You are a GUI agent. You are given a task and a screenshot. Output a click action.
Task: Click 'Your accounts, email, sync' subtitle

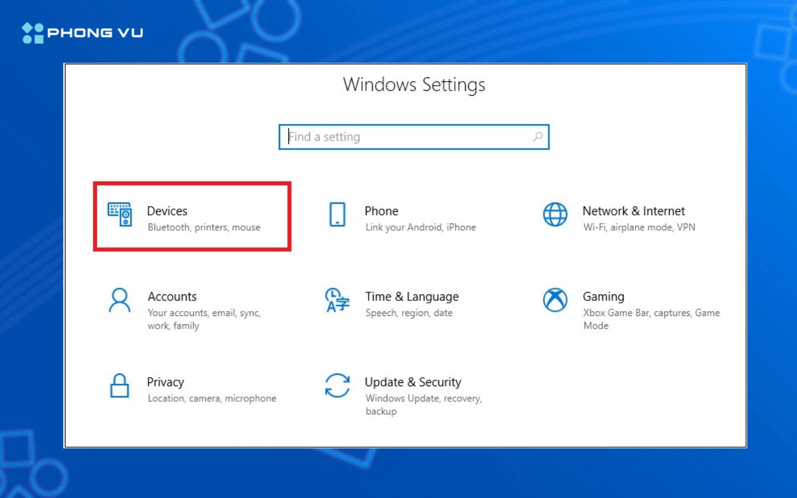pyautogui.click(x=204, y=313)
